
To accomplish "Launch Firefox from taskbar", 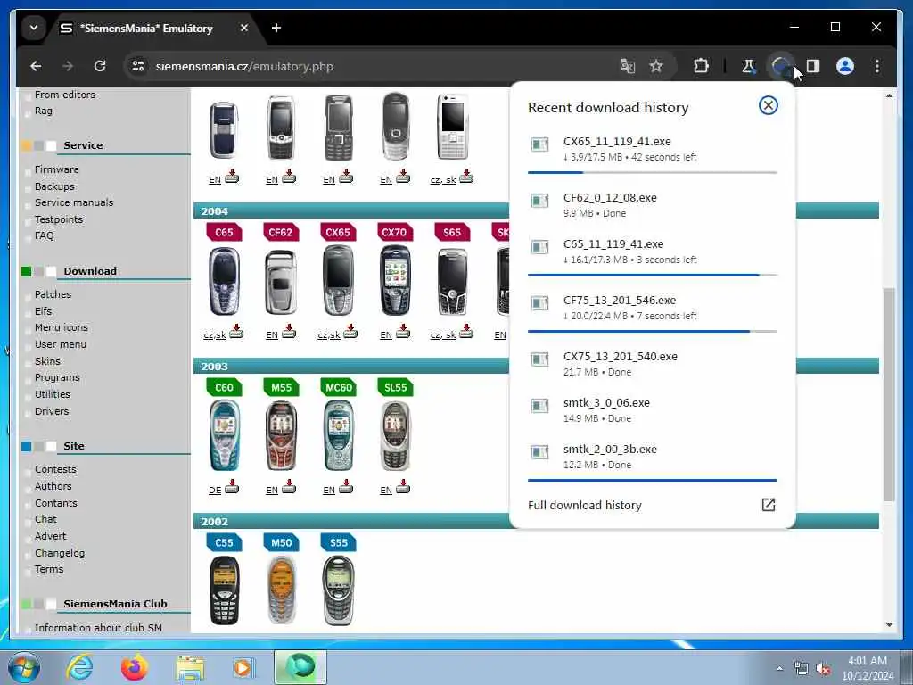I will (135, 667).
